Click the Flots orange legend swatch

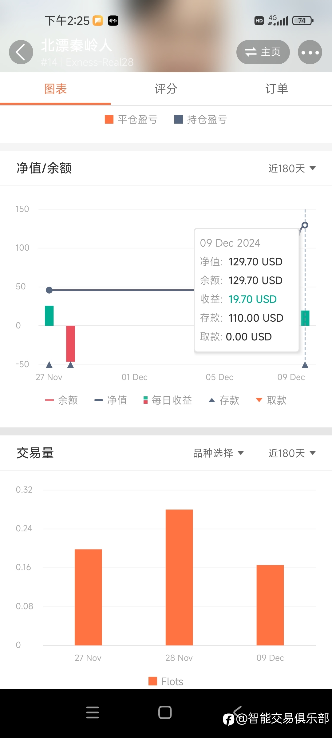[153, 681]
